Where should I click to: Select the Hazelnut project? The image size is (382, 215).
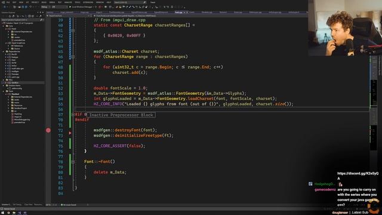click(x=15, y=94)
